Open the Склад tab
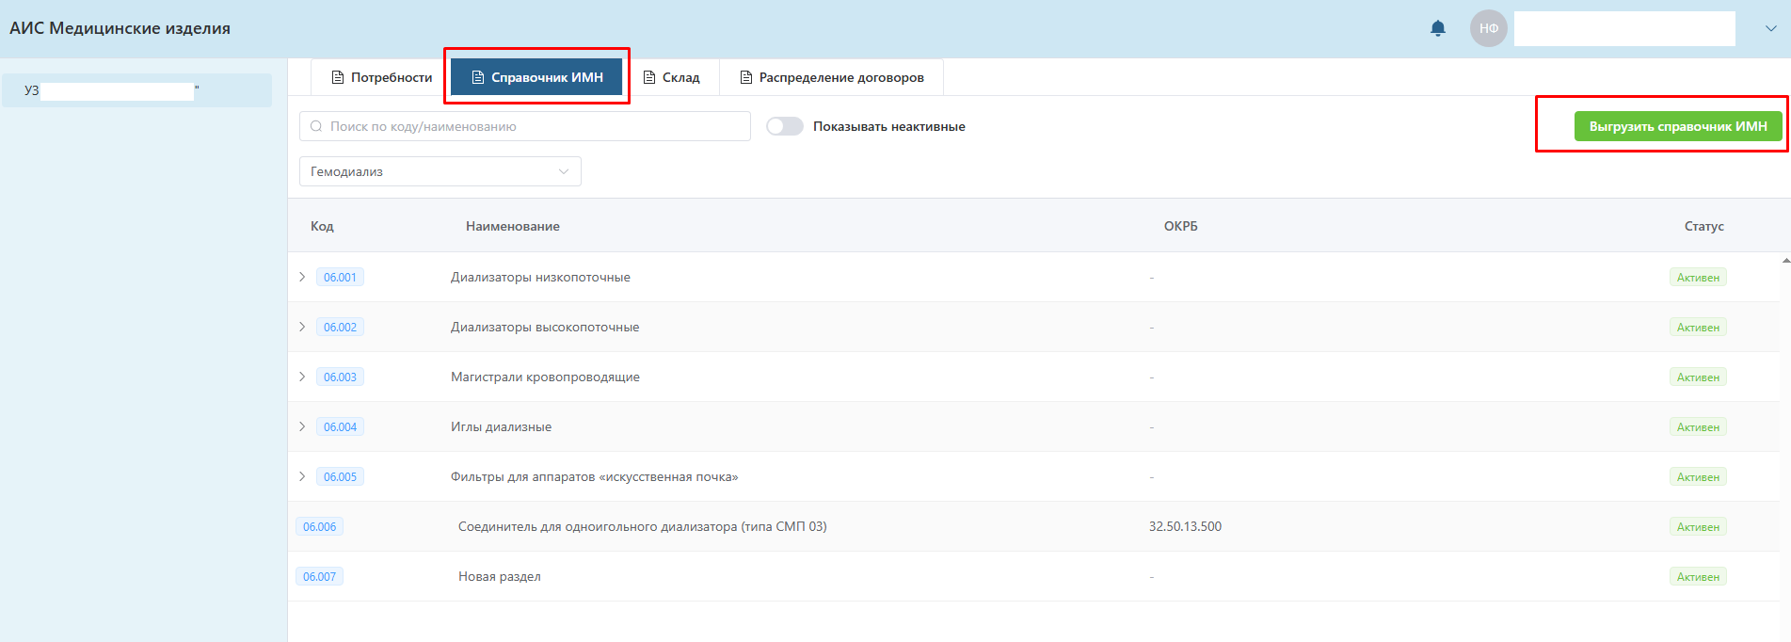The height and width of the screenshot is (642, 1791). 671,77
